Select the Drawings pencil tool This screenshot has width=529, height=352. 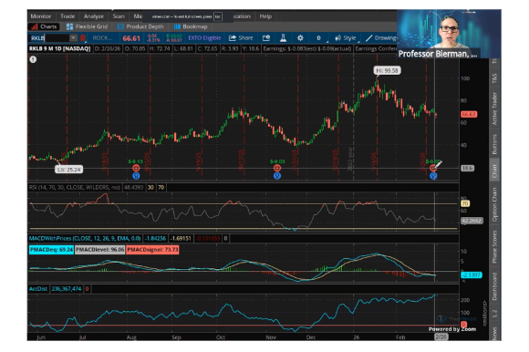(x=368, y=38)
